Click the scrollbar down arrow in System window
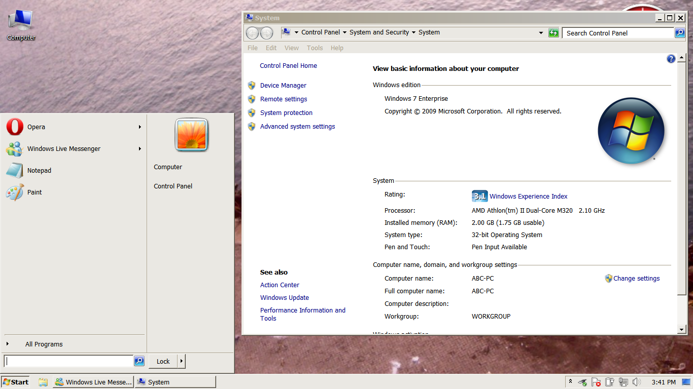 coord(681,330)
